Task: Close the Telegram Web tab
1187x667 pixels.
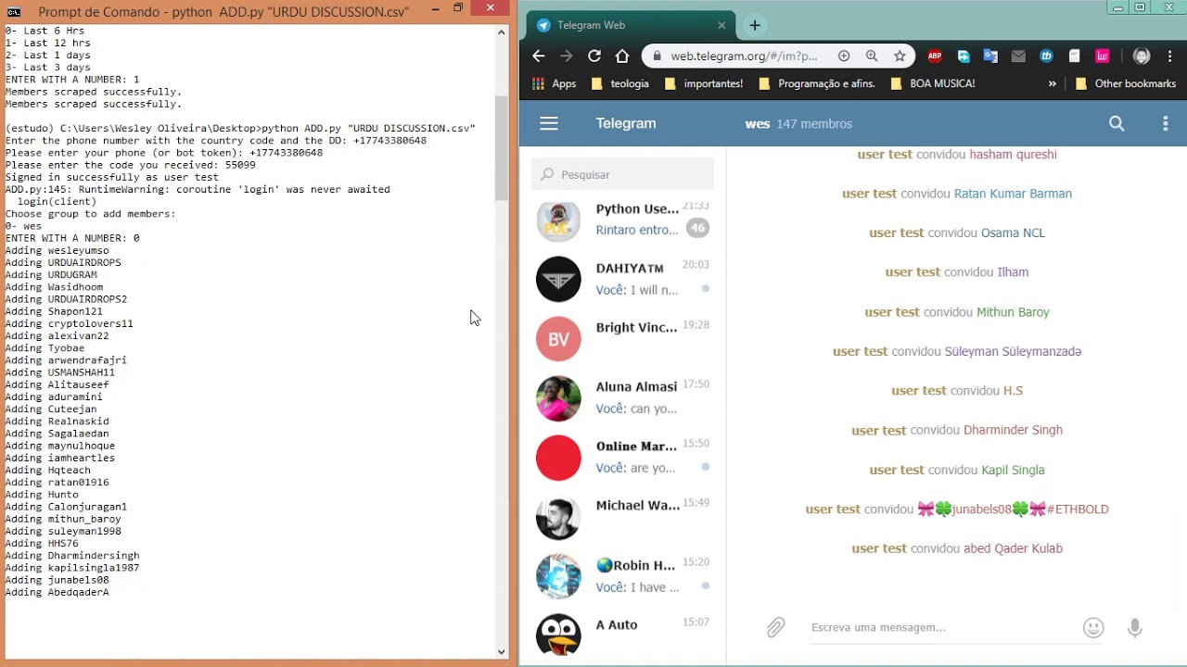Action: [x=721, y=25]
